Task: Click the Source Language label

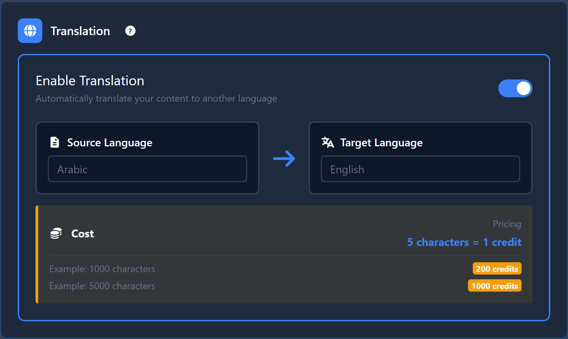Action: (x=110, y=143)
